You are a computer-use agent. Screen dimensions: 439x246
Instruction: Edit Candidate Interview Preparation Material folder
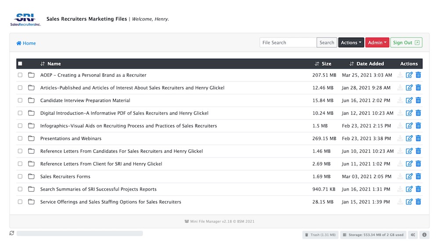click(409, 100)
